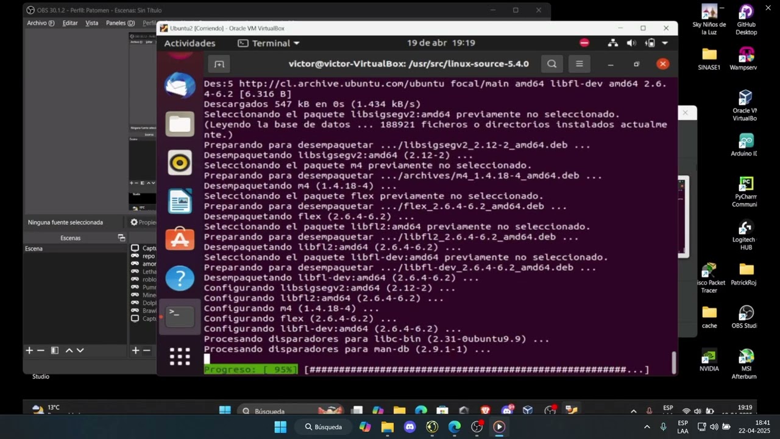
Task: Click the volume icon in Ubuntu top bar
Action: pyautogui.click(x=631, y=43)
